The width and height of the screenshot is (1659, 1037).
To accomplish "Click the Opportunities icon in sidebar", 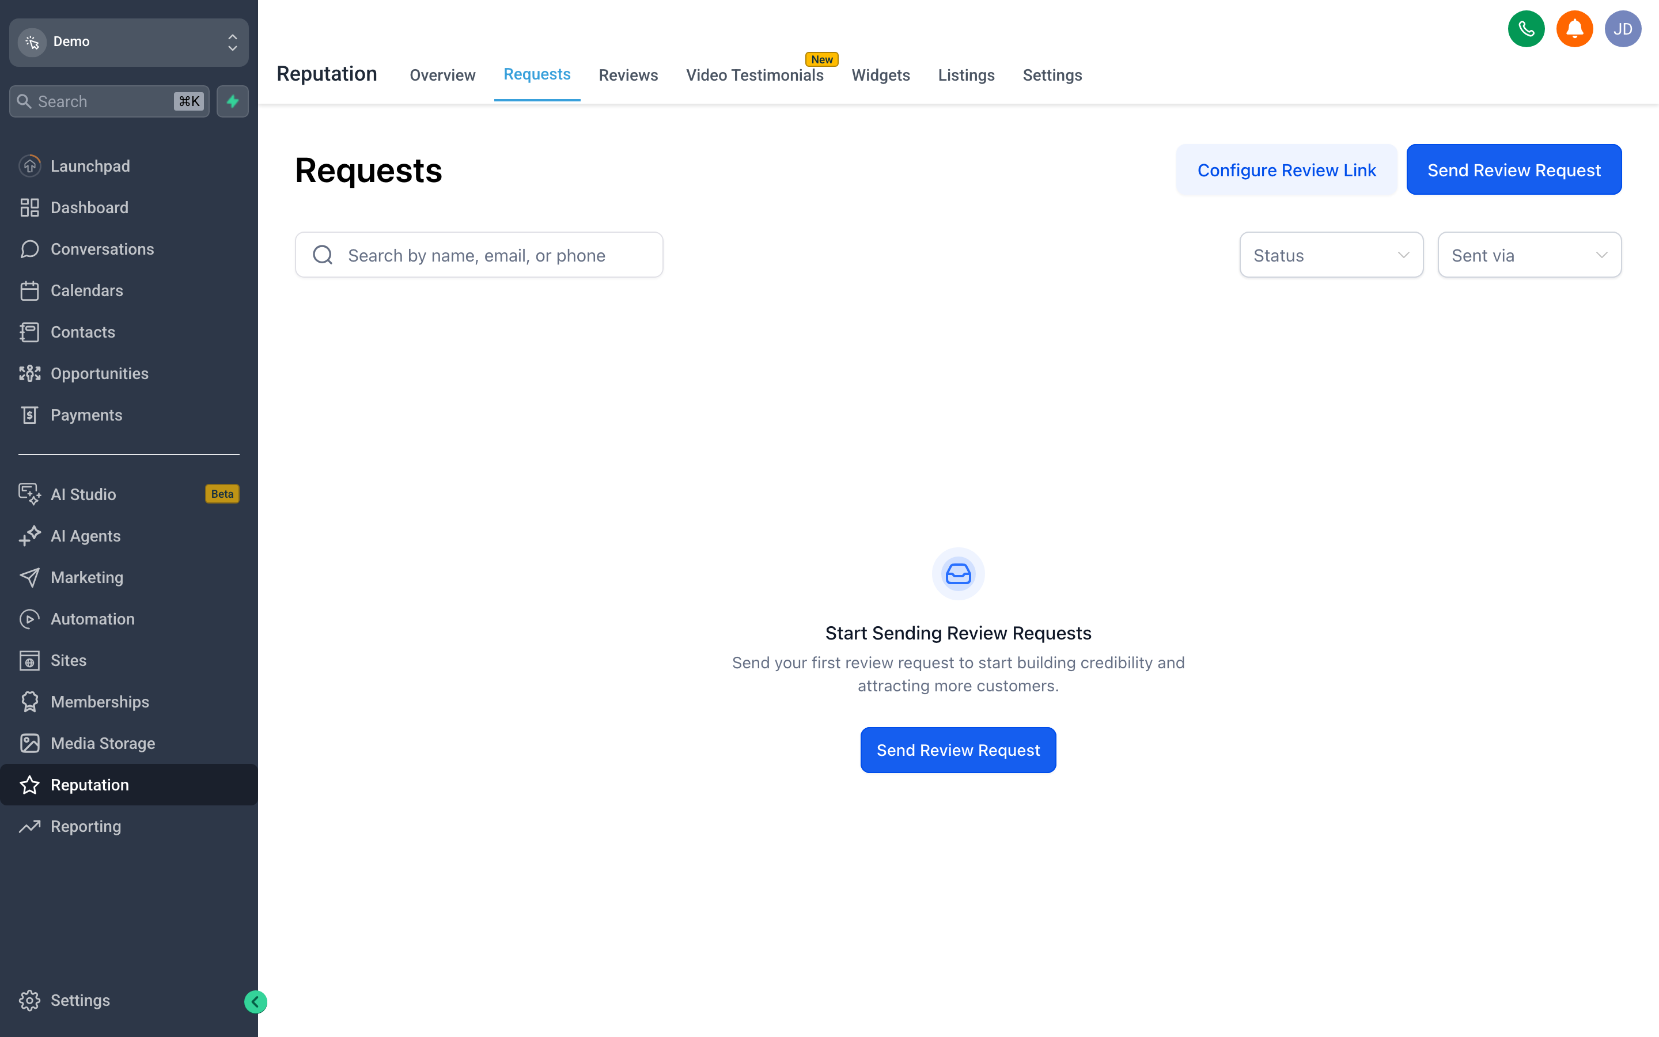I will (x=29, y=373).
